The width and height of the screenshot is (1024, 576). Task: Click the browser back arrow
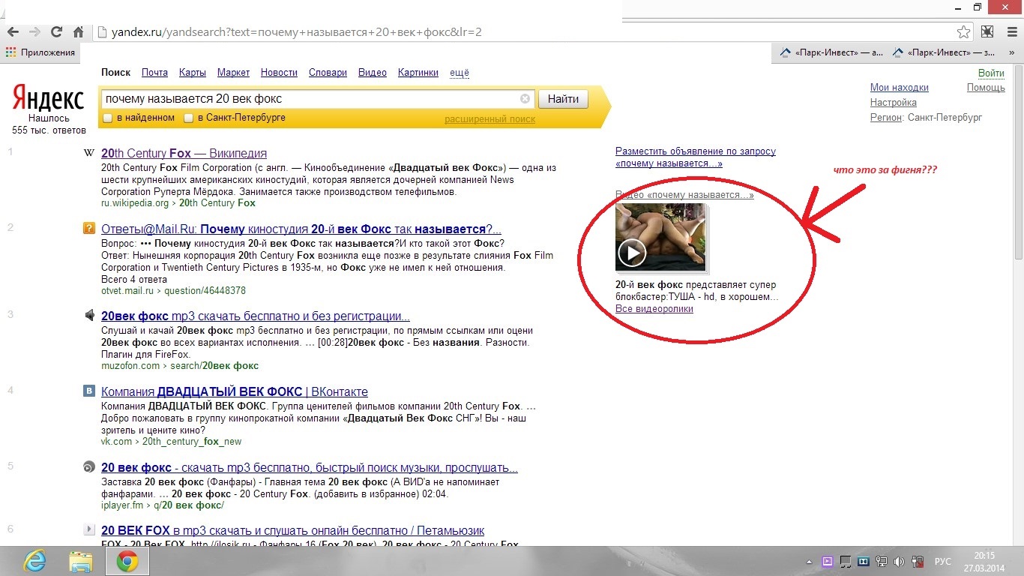point(13,32)
